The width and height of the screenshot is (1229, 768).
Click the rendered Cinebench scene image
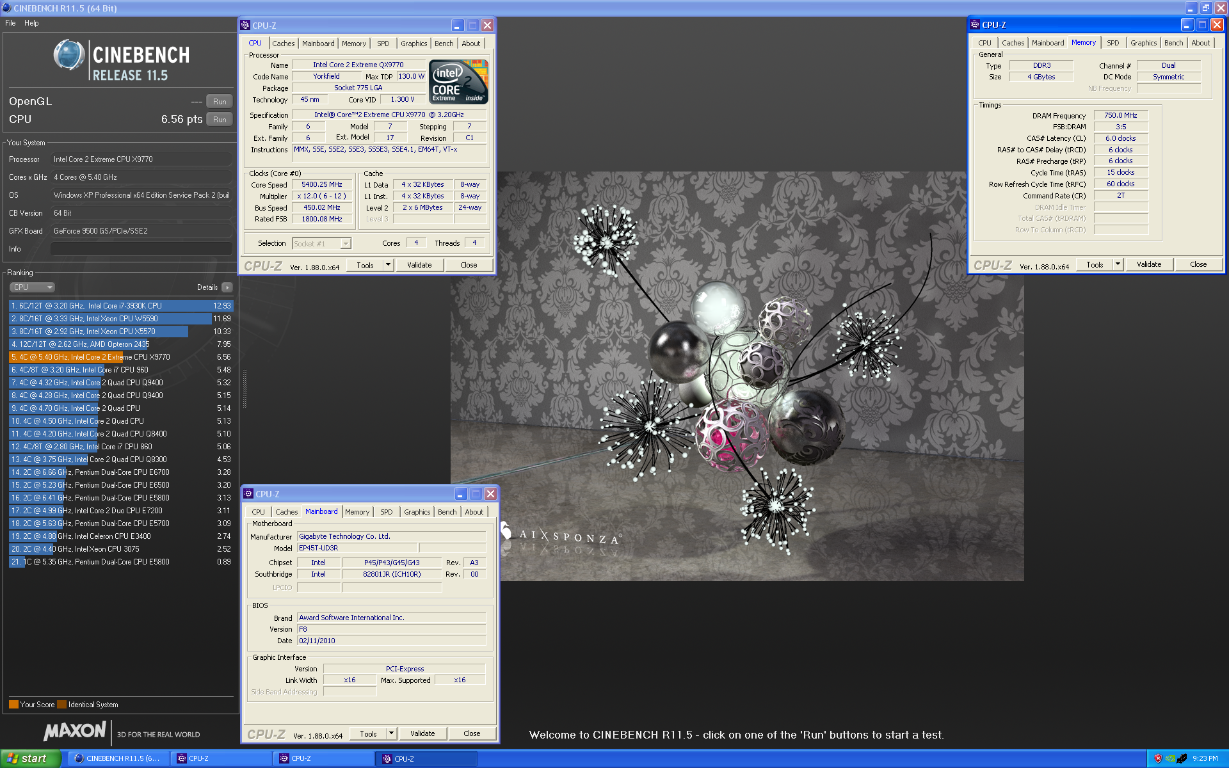pyautogui.click(x=737, y=376)
